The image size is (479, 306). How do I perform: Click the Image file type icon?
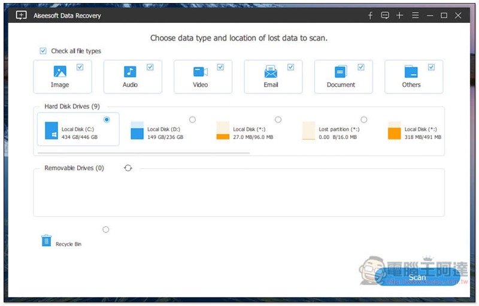60,72
